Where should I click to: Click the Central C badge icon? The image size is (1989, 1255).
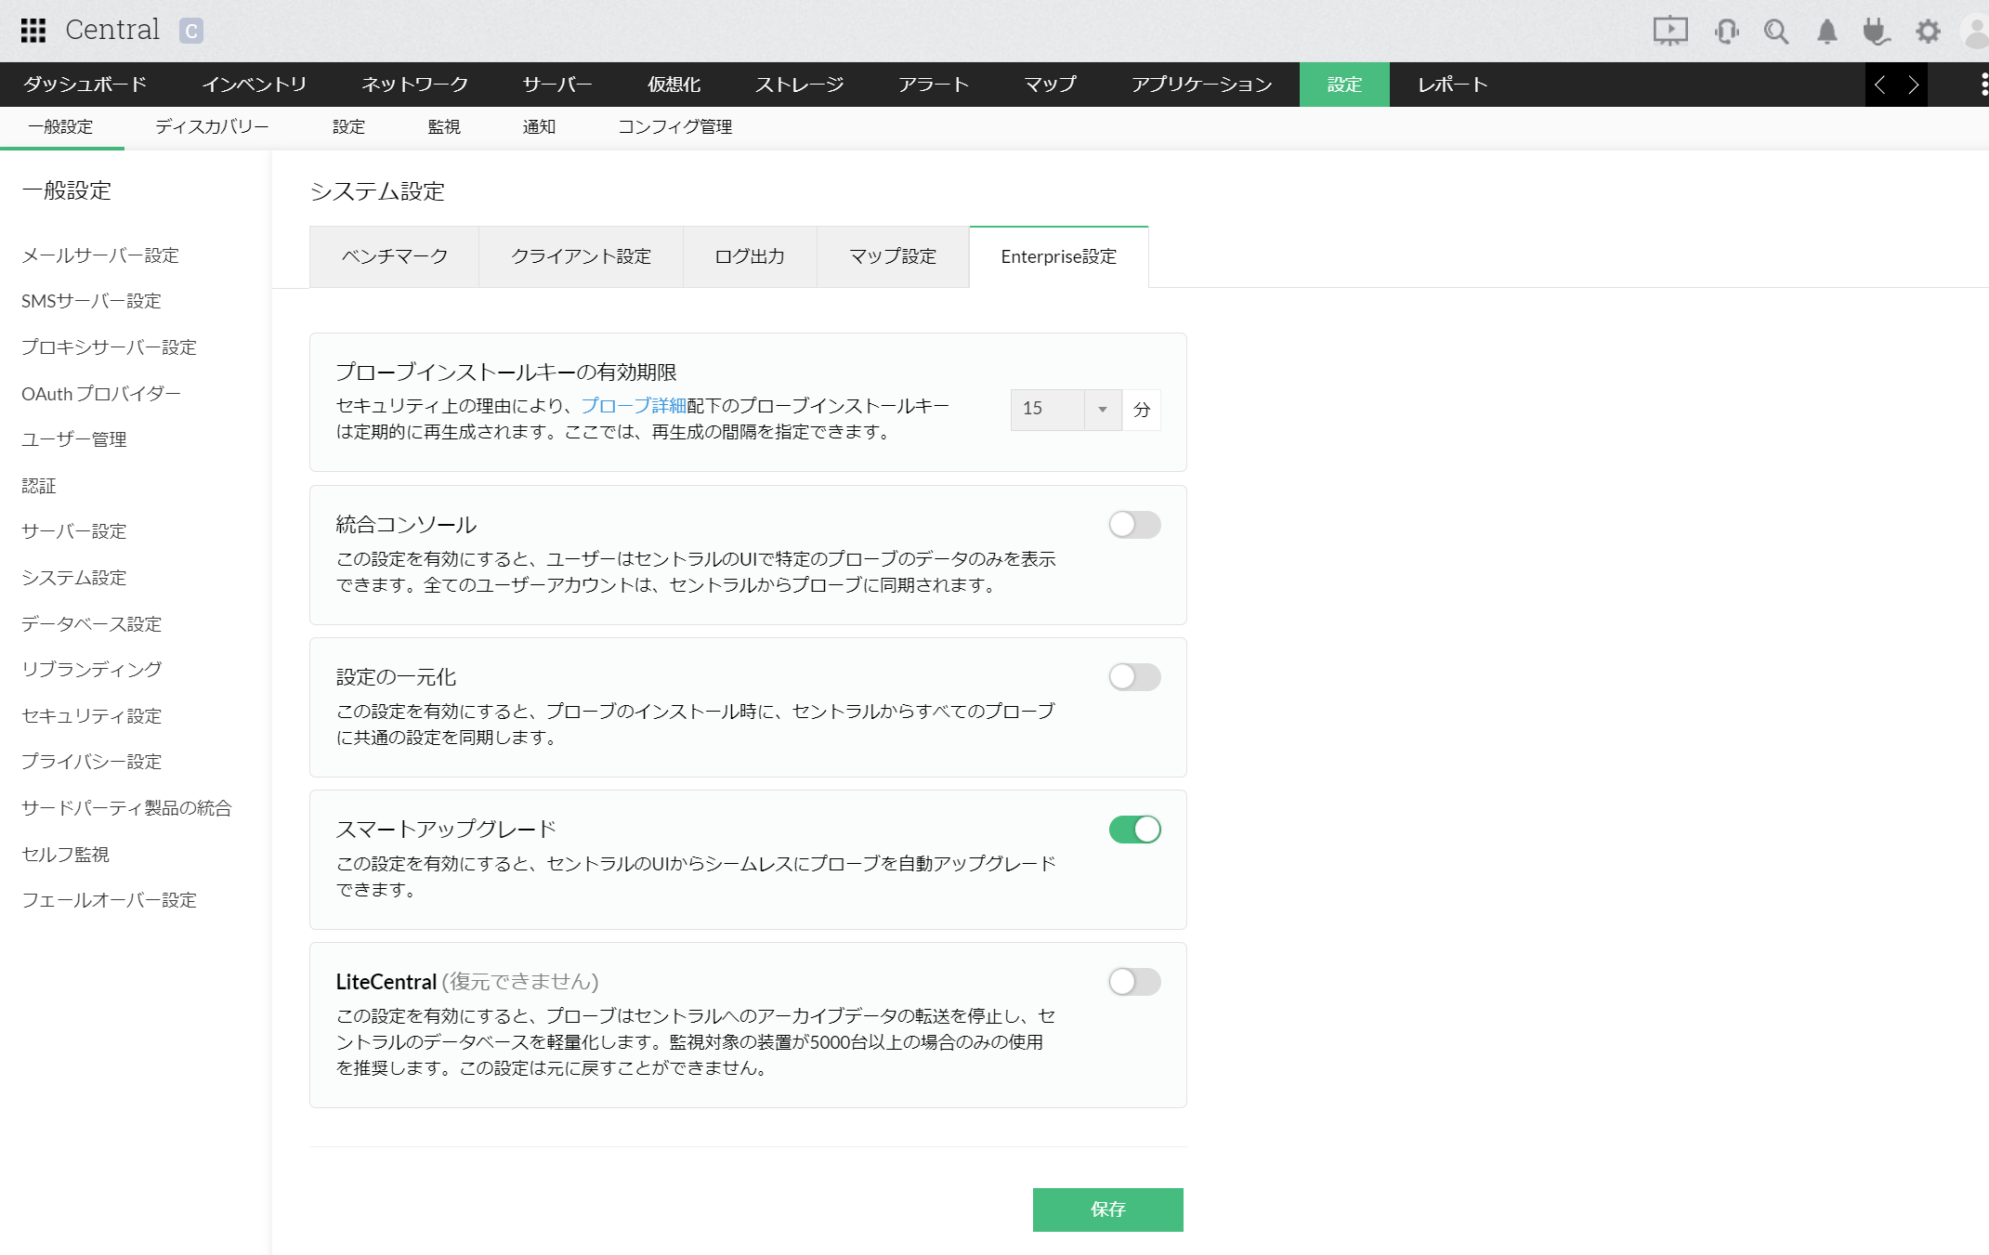tap(191, 31)
